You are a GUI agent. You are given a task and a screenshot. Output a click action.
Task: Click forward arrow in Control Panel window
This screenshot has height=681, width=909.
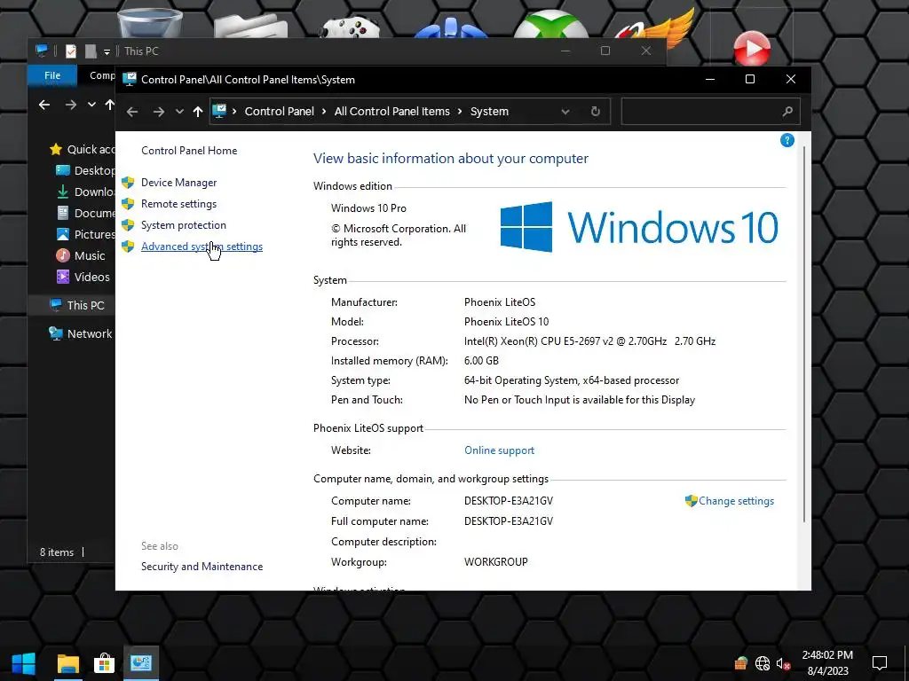click(158, 112)
